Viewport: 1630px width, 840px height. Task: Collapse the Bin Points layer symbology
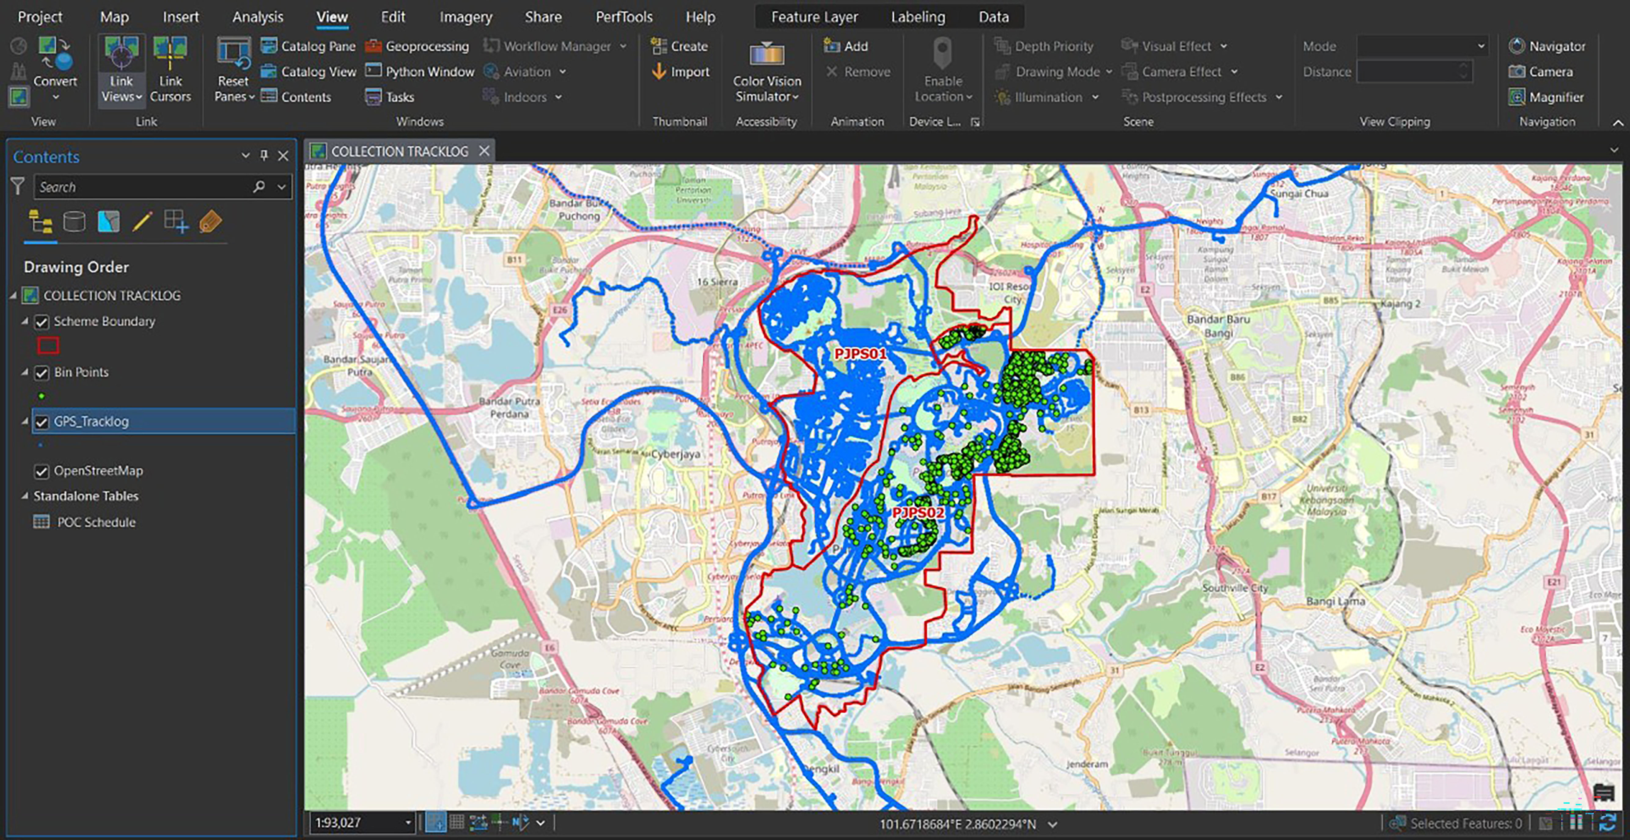25,372
